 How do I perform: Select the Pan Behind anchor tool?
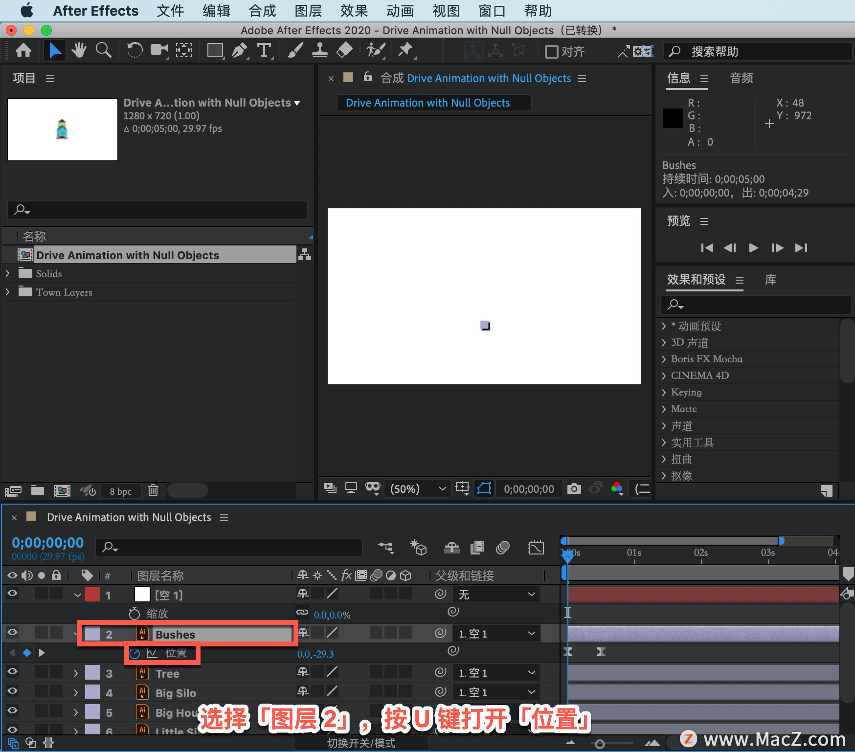tap(184, 51)
